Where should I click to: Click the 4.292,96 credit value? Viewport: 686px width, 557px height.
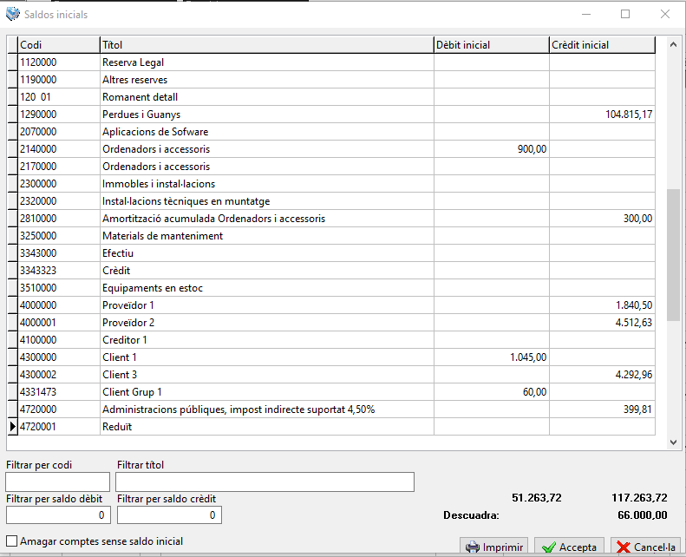(634, 375)
